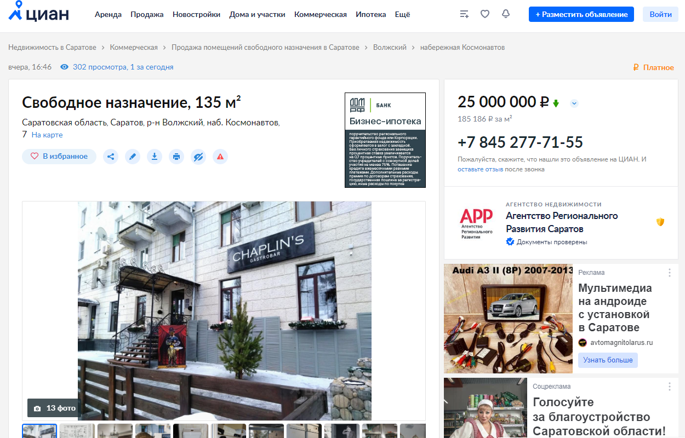Open 302 просмотра statistics link
This screenshot has height=438, width=685.
pos(123,67)
